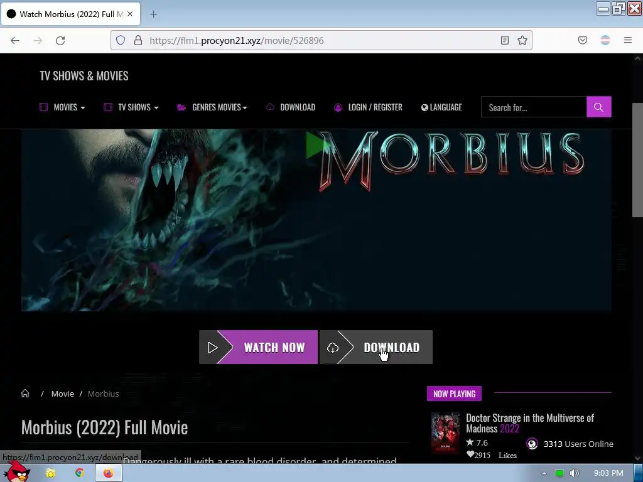Click the browser address bar URL
The width and height of the screenshot is (643, 482).
pyautogui.click(x=237, y=40)
